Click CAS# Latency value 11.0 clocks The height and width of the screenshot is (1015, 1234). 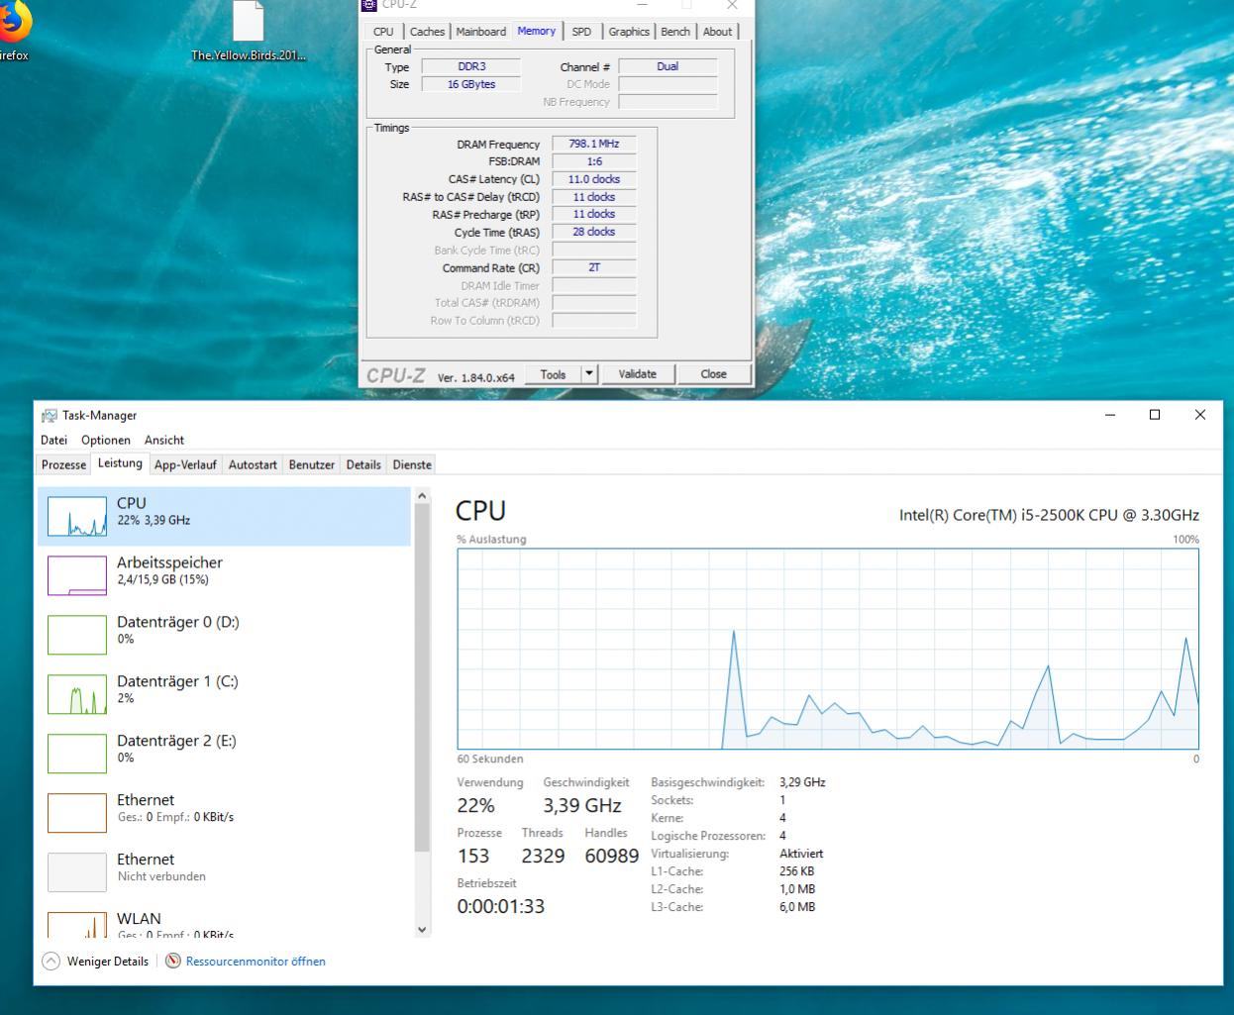point(593,179)
